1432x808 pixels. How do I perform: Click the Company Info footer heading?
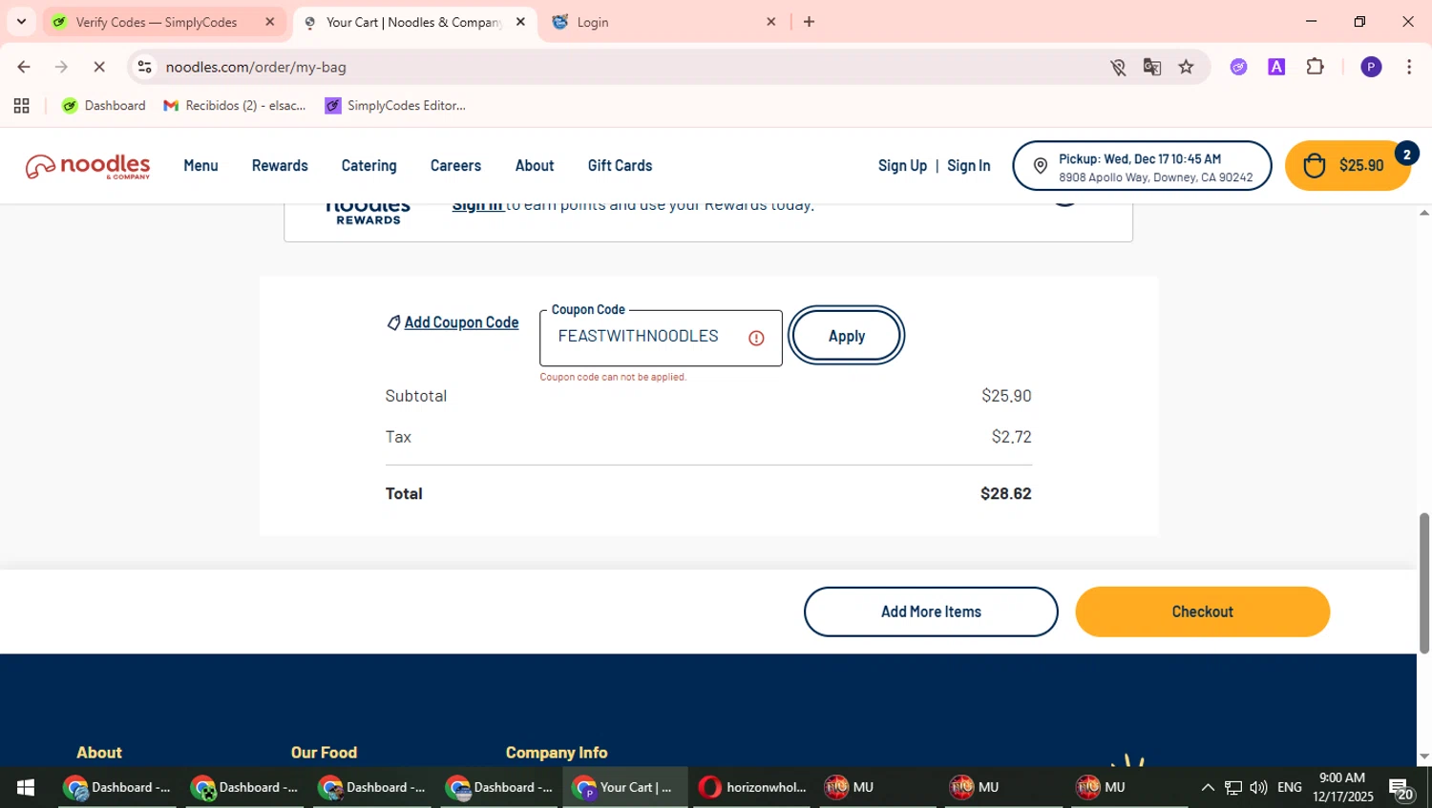pyautogui.click(x=557, y=753)
